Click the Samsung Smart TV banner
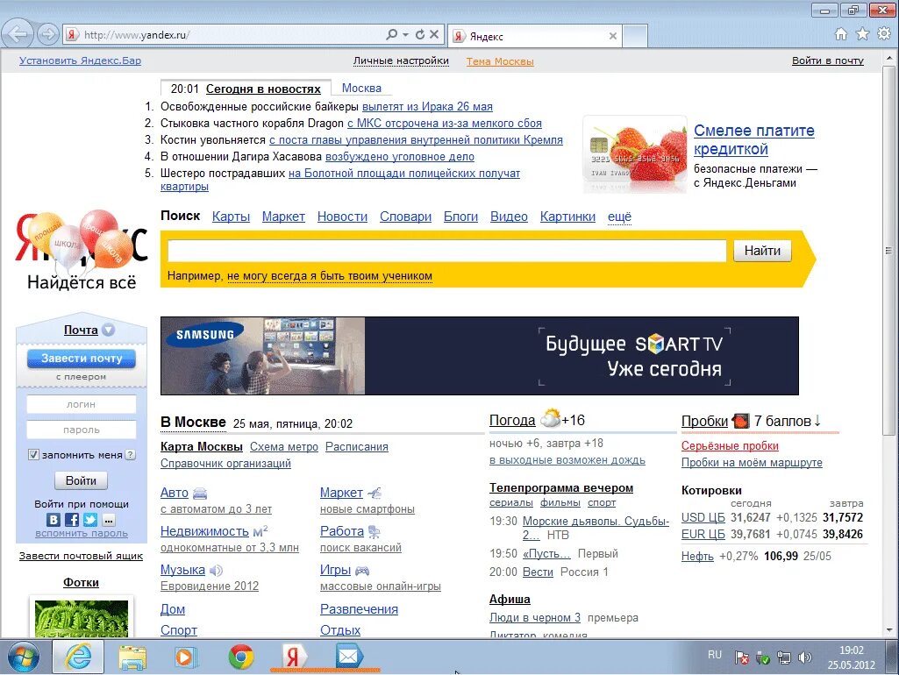Image resolution: width=899 pixels, height=675 pixels. (479, 356)
